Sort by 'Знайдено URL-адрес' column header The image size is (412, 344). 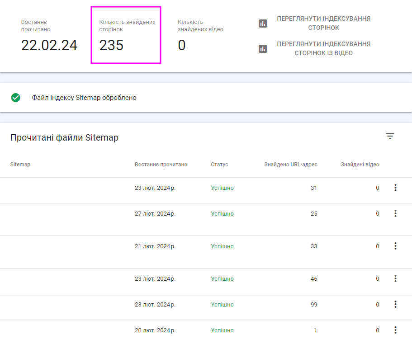pyautogui.click(x=290, y=165)
